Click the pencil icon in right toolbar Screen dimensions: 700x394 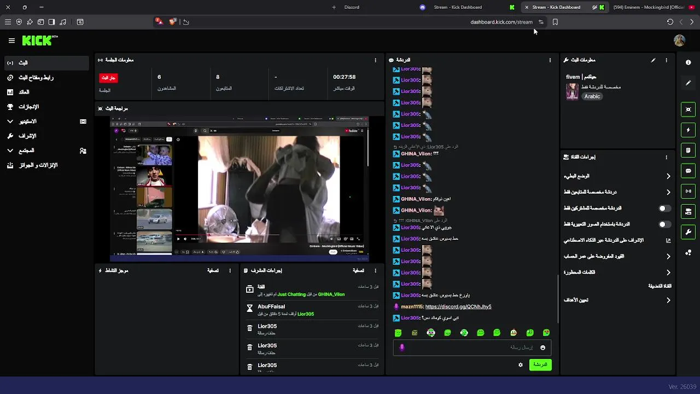pos(689,83)
